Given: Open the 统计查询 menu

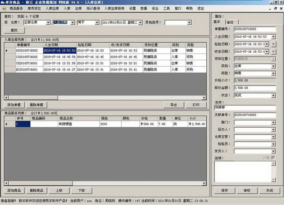Looking at the screenshot, I should [93, 8].
